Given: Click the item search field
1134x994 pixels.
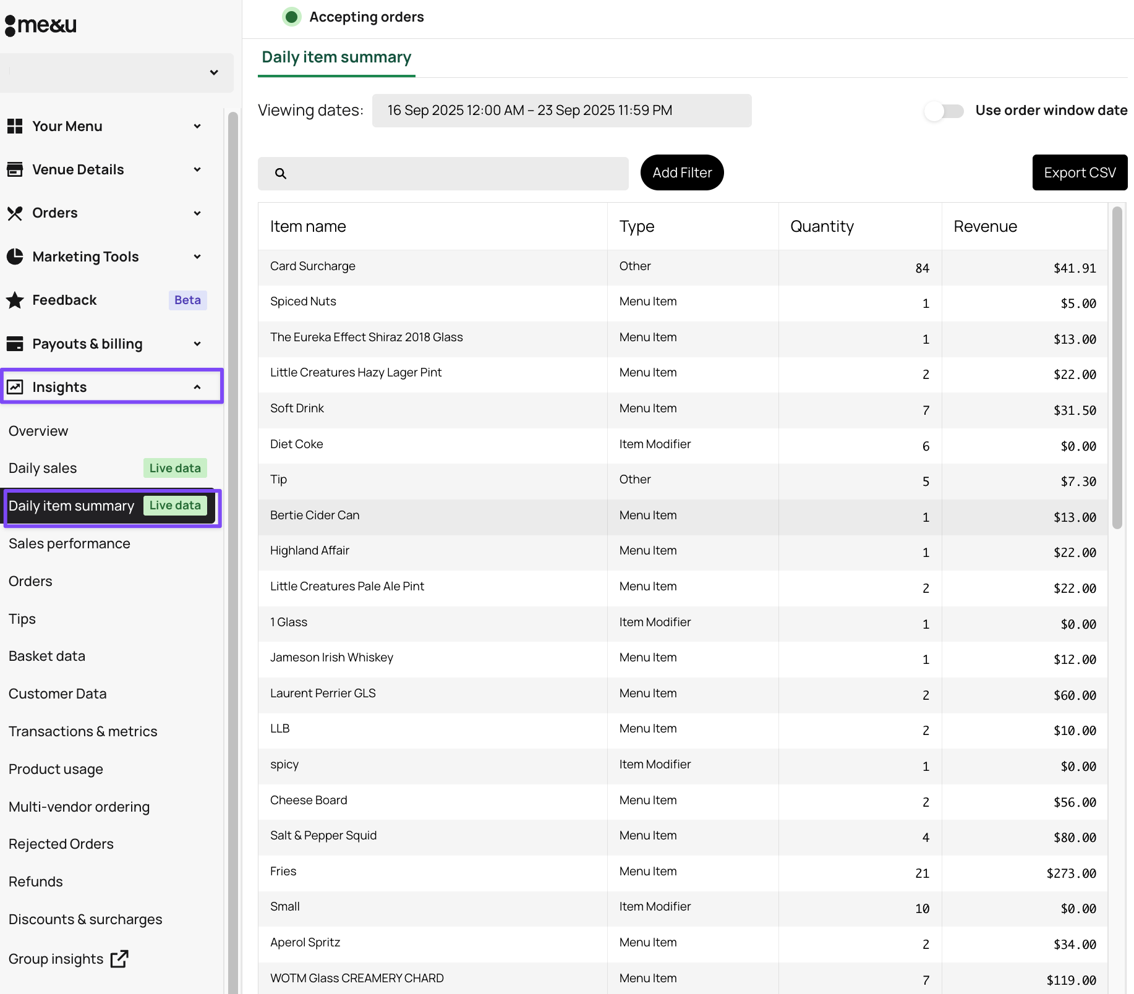Looking at the screenshot, I should 443,174.
